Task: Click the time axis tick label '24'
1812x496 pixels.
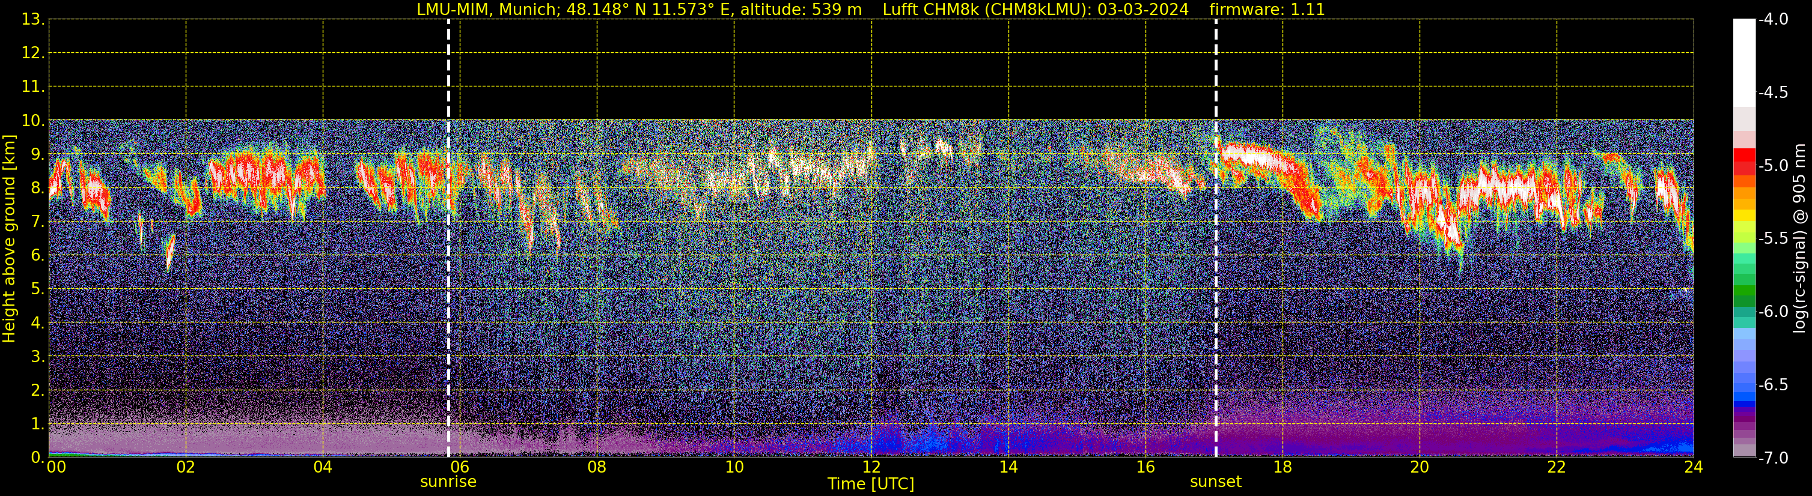Action: [1694, 467]
